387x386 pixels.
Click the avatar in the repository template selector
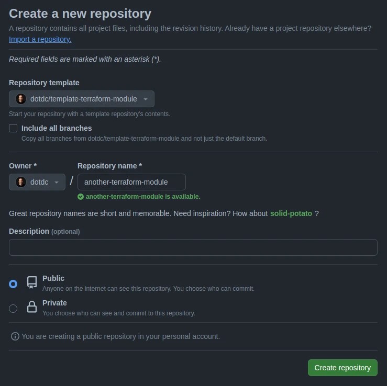[21, 99]
